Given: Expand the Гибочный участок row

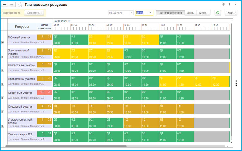Looking at the screenshot, I should 3,43.
